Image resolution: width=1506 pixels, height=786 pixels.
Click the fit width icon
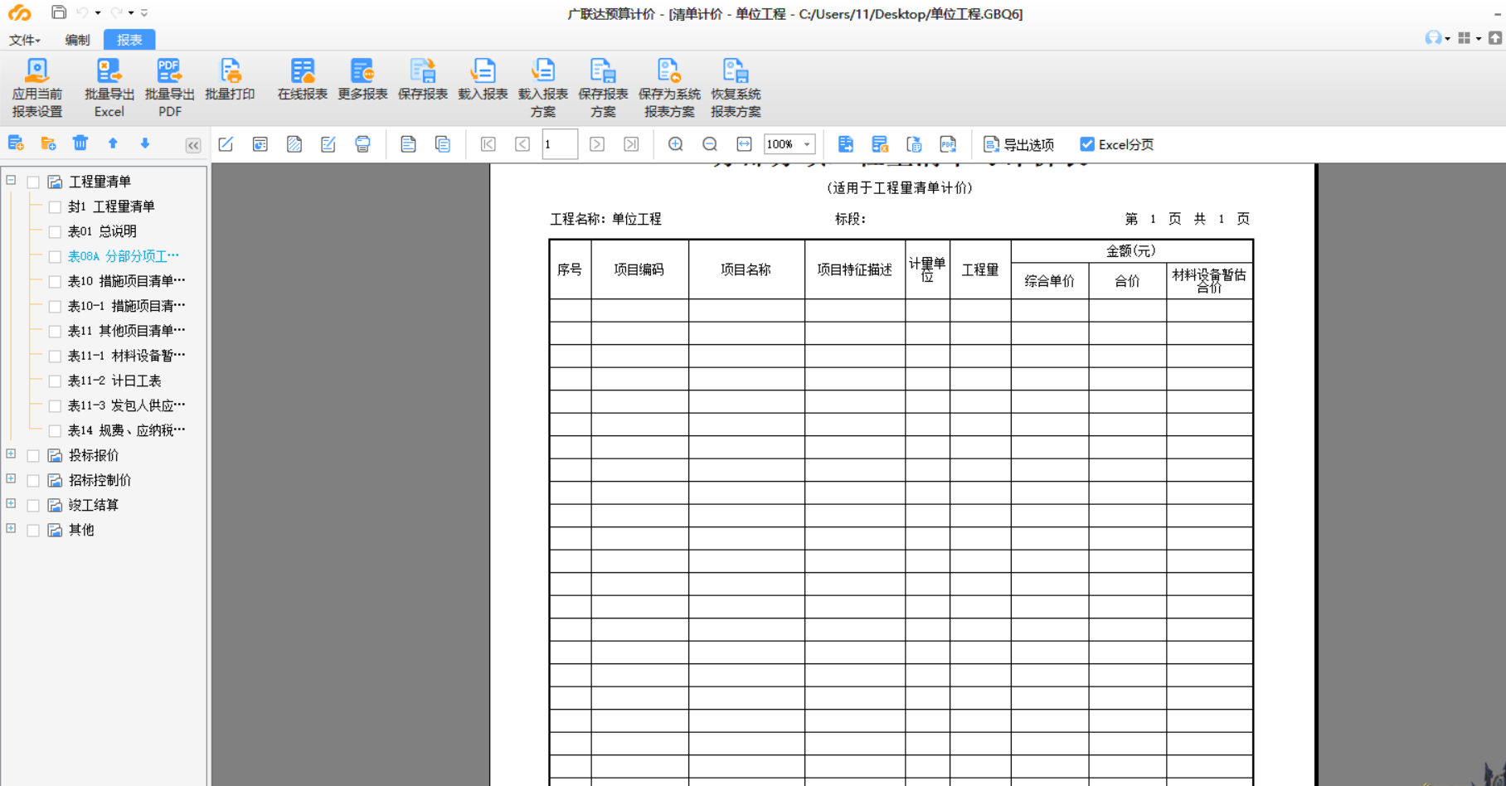(x=744, y=144)
